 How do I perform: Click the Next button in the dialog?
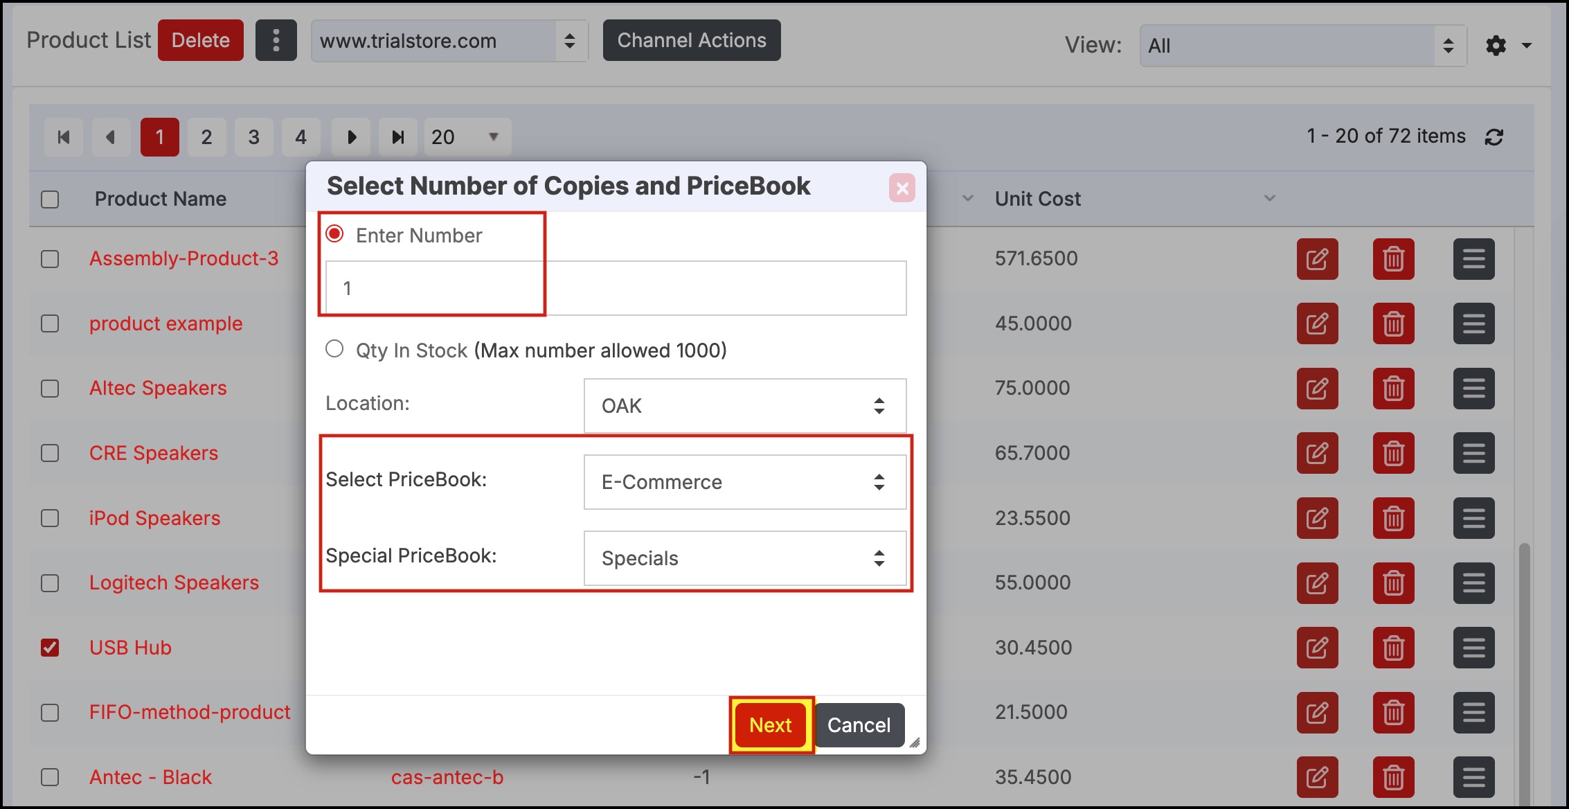[770, 725]
